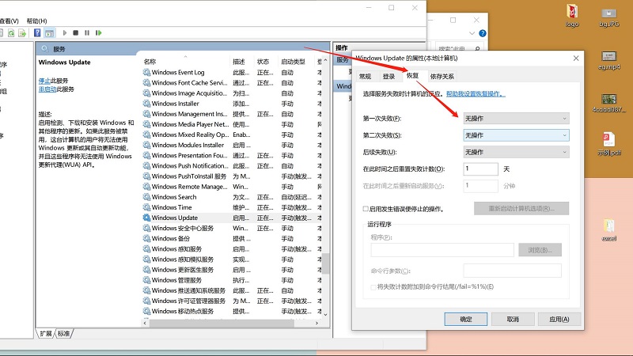The width and height of the screenshot is (633, 356).
Task: Click the 确定 button
Action: pos(466,319)
